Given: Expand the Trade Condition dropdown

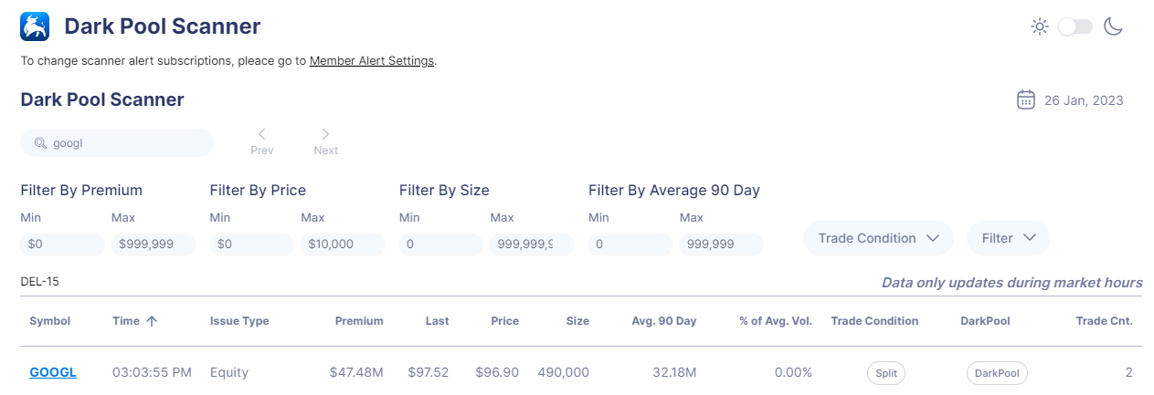Looking at the screenshot, I should click(878, 238).
